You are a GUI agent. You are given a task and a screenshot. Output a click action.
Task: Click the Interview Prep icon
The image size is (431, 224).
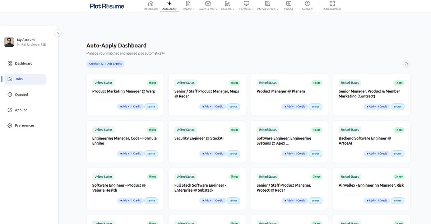[268, 4]
